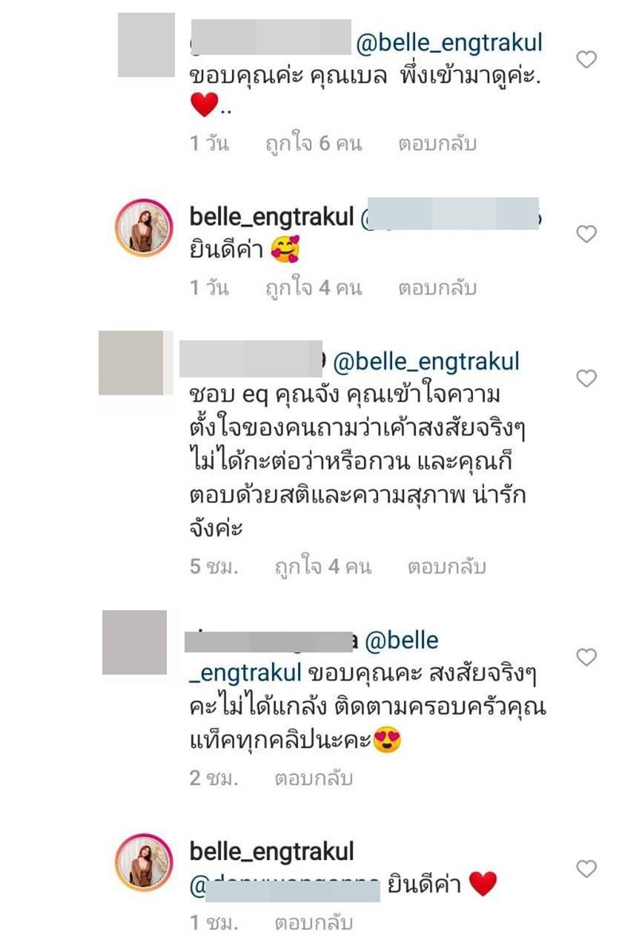This screenshot has width=636, height=949.
Task: Open belle_engtrakul username on first reply
Action: tap(272, 216)
